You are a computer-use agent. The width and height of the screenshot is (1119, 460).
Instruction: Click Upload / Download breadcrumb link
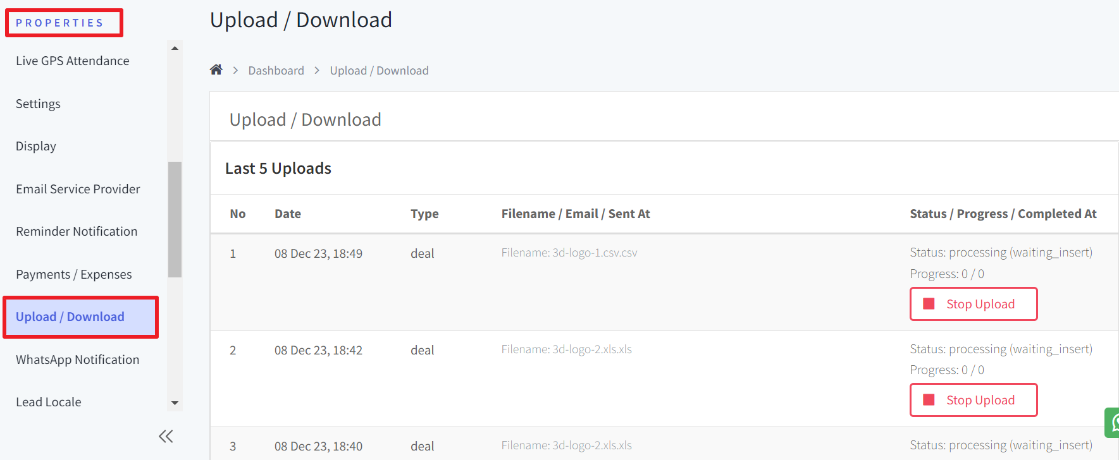379,70
